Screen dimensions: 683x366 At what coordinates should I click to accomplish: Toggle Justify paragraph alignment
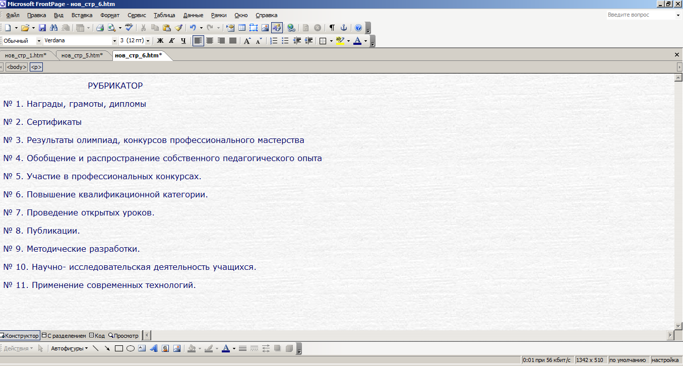[x=233, y=41]
